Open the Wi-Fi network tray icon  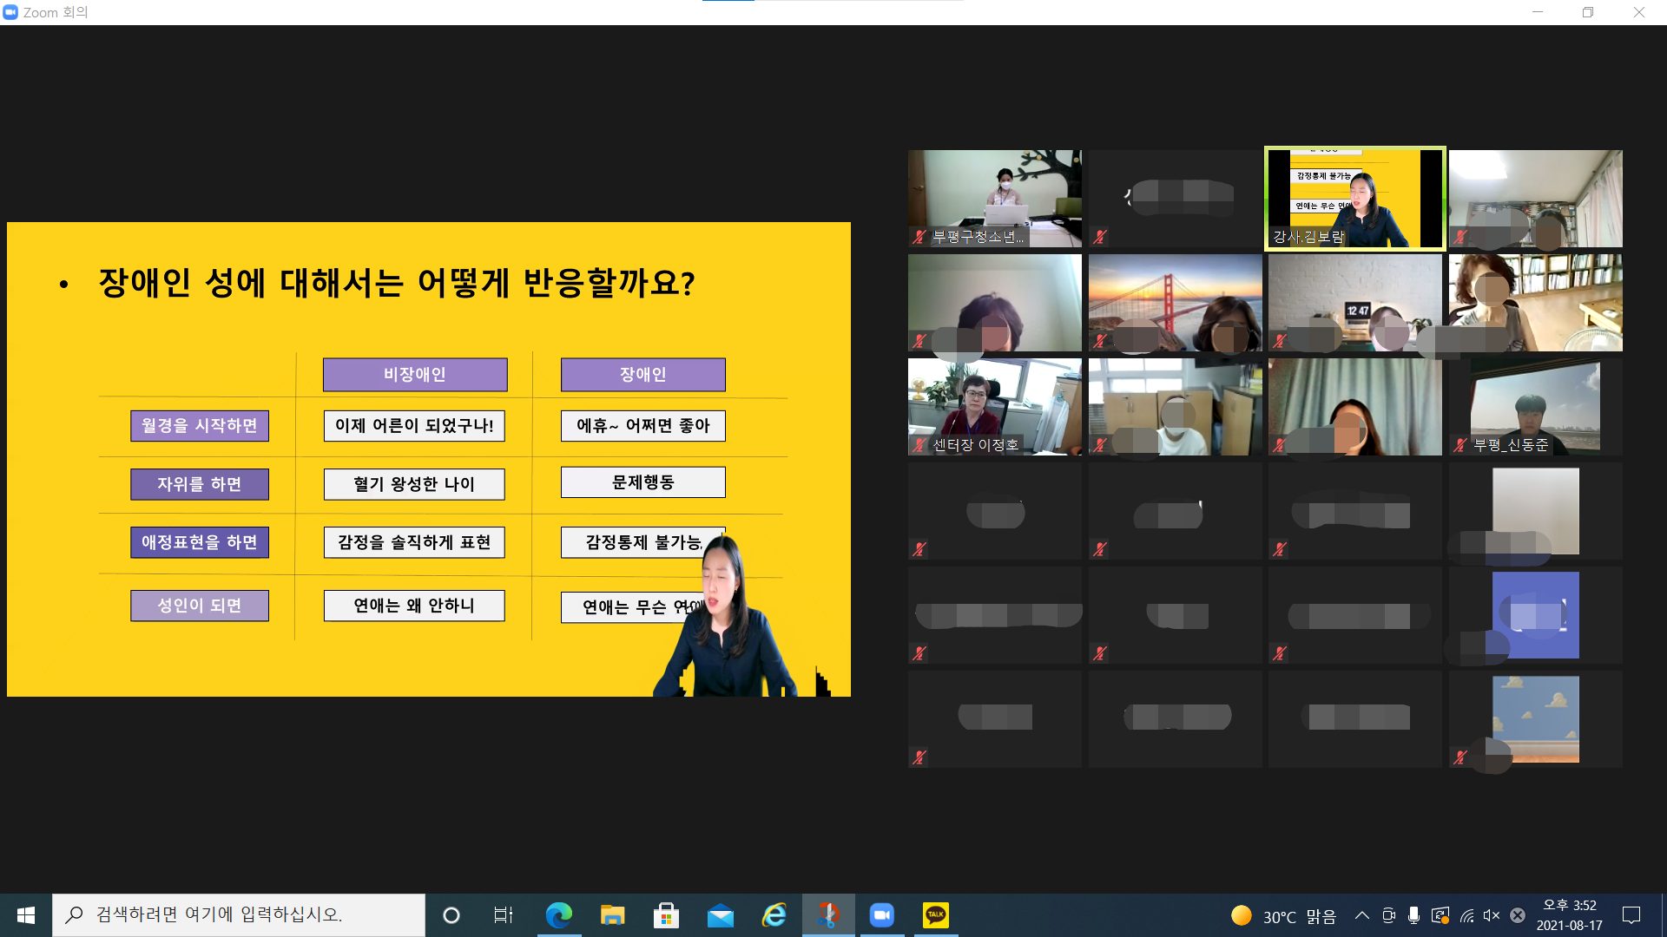tap(1466, 915)
